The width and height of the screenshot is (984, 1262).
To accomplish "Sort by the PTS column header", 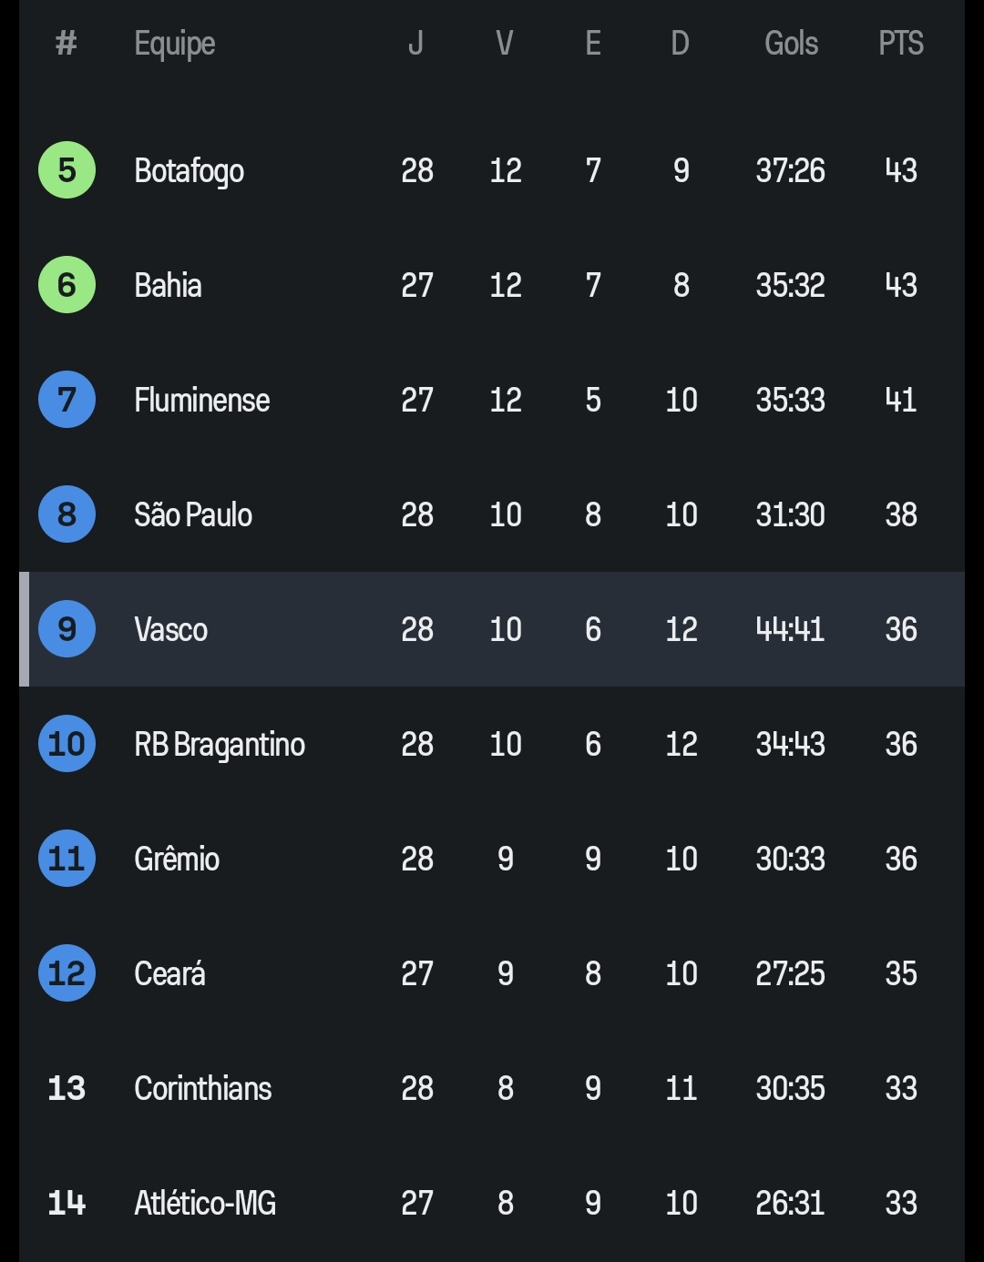I will [x=900, y=43].
